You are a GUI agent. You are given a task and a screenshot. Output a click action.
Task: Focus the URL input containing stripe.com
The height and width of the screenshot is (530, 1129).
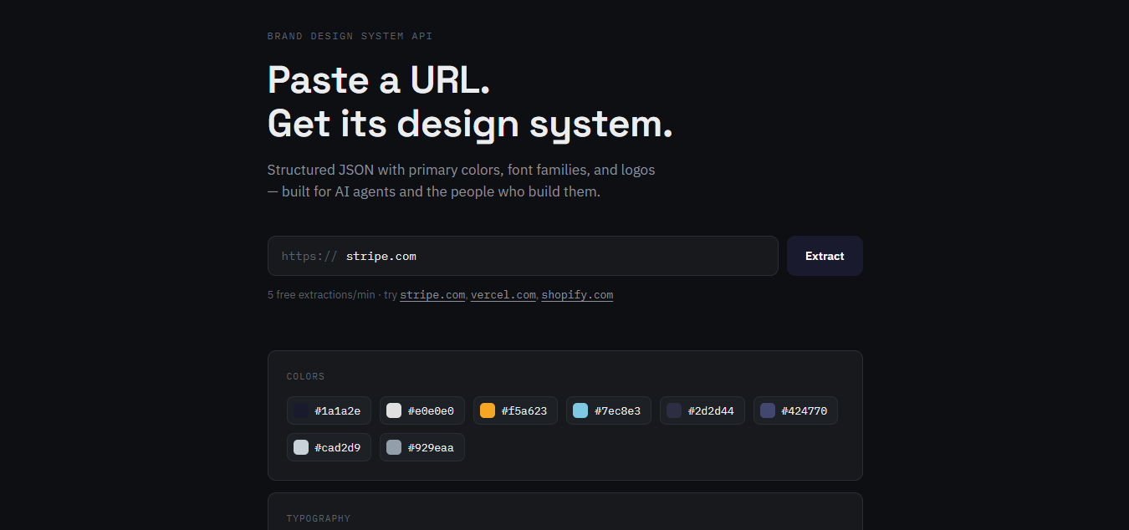[x=523, y=256]
